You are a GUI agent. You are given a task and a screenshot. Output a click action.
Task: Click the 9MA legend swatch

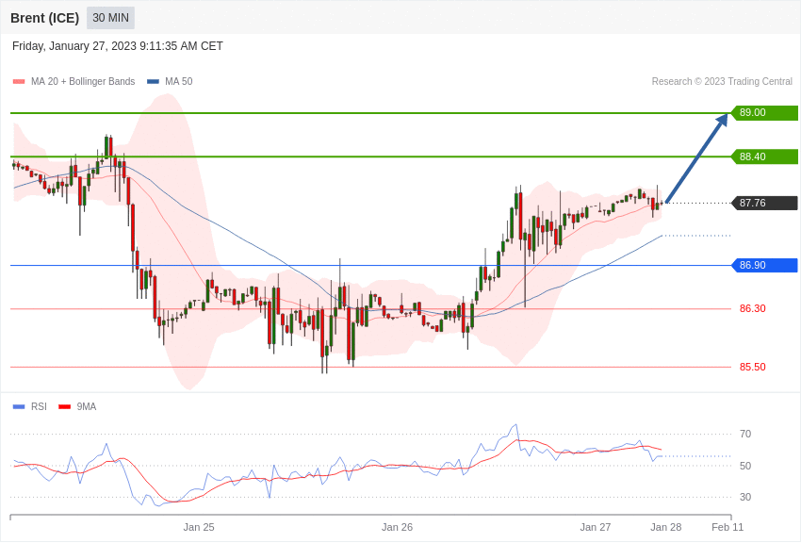[x=64, y=406]
